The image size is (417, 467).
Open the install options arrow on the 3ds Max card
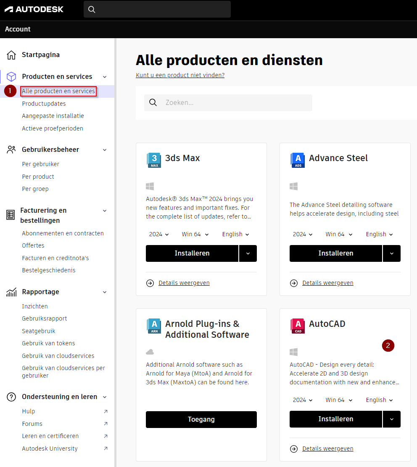pyautogui.click(x=248, y=253)
